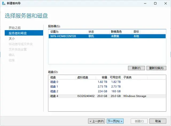The image size is (171, 126).
Task: Select the 磁盘 4 row
Action: 107,96
